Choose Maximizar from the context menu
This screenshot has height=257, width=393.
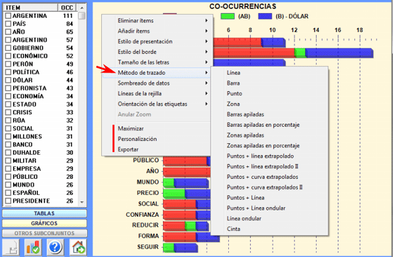pyautogui.click(x=131, y=128)
